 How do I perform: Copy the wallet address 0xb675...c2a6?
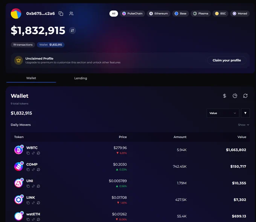[61, 14]
